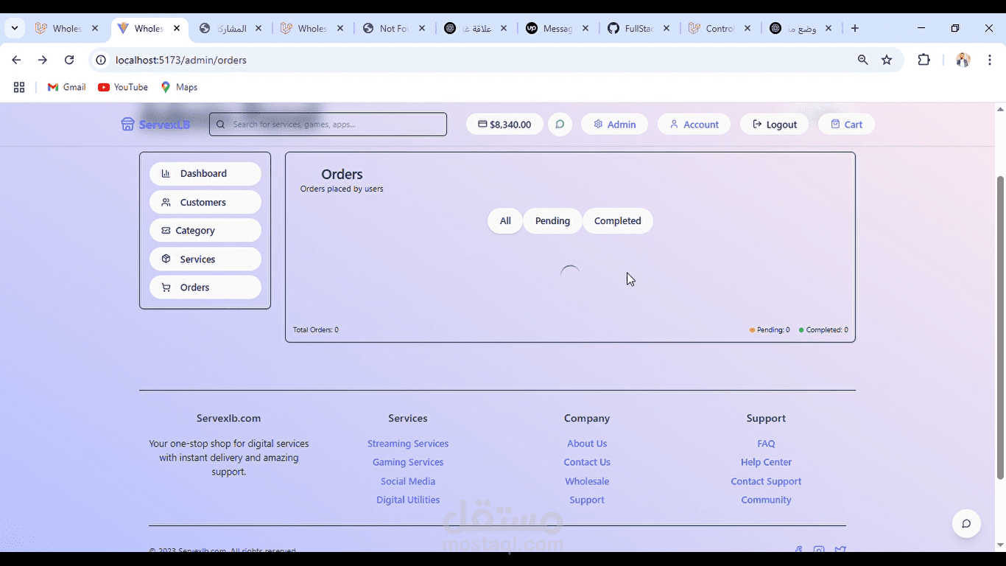The height and width of the screenshot is (566, 1006).
Task: Open the Maps bookmark
Action: (x=179, y=87)
